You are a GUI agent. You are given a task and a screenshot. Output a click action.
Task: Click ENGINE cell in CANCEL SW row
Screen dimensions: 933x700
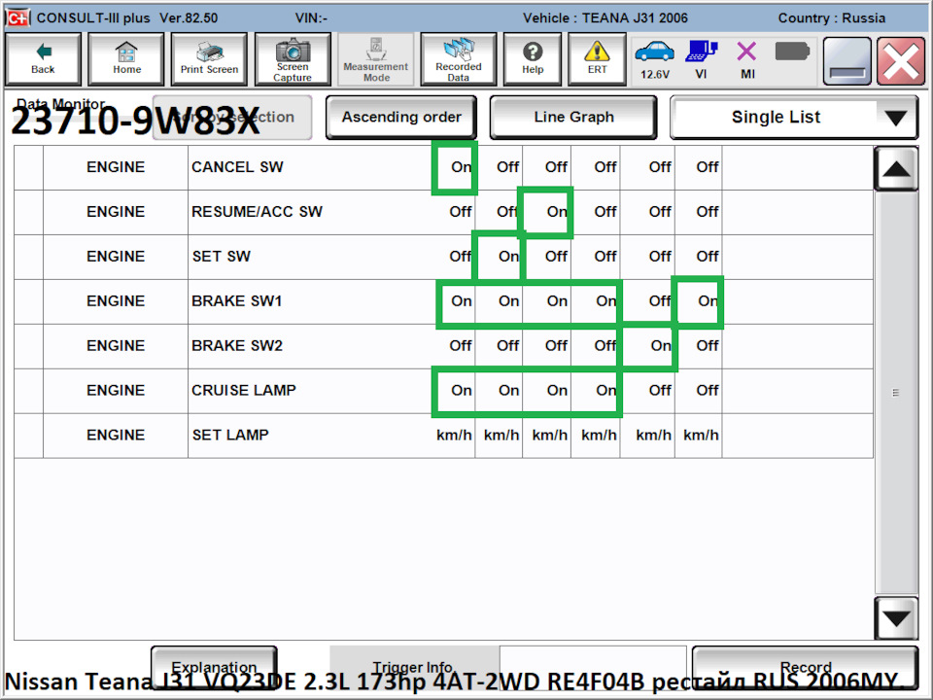coord(116,167)
